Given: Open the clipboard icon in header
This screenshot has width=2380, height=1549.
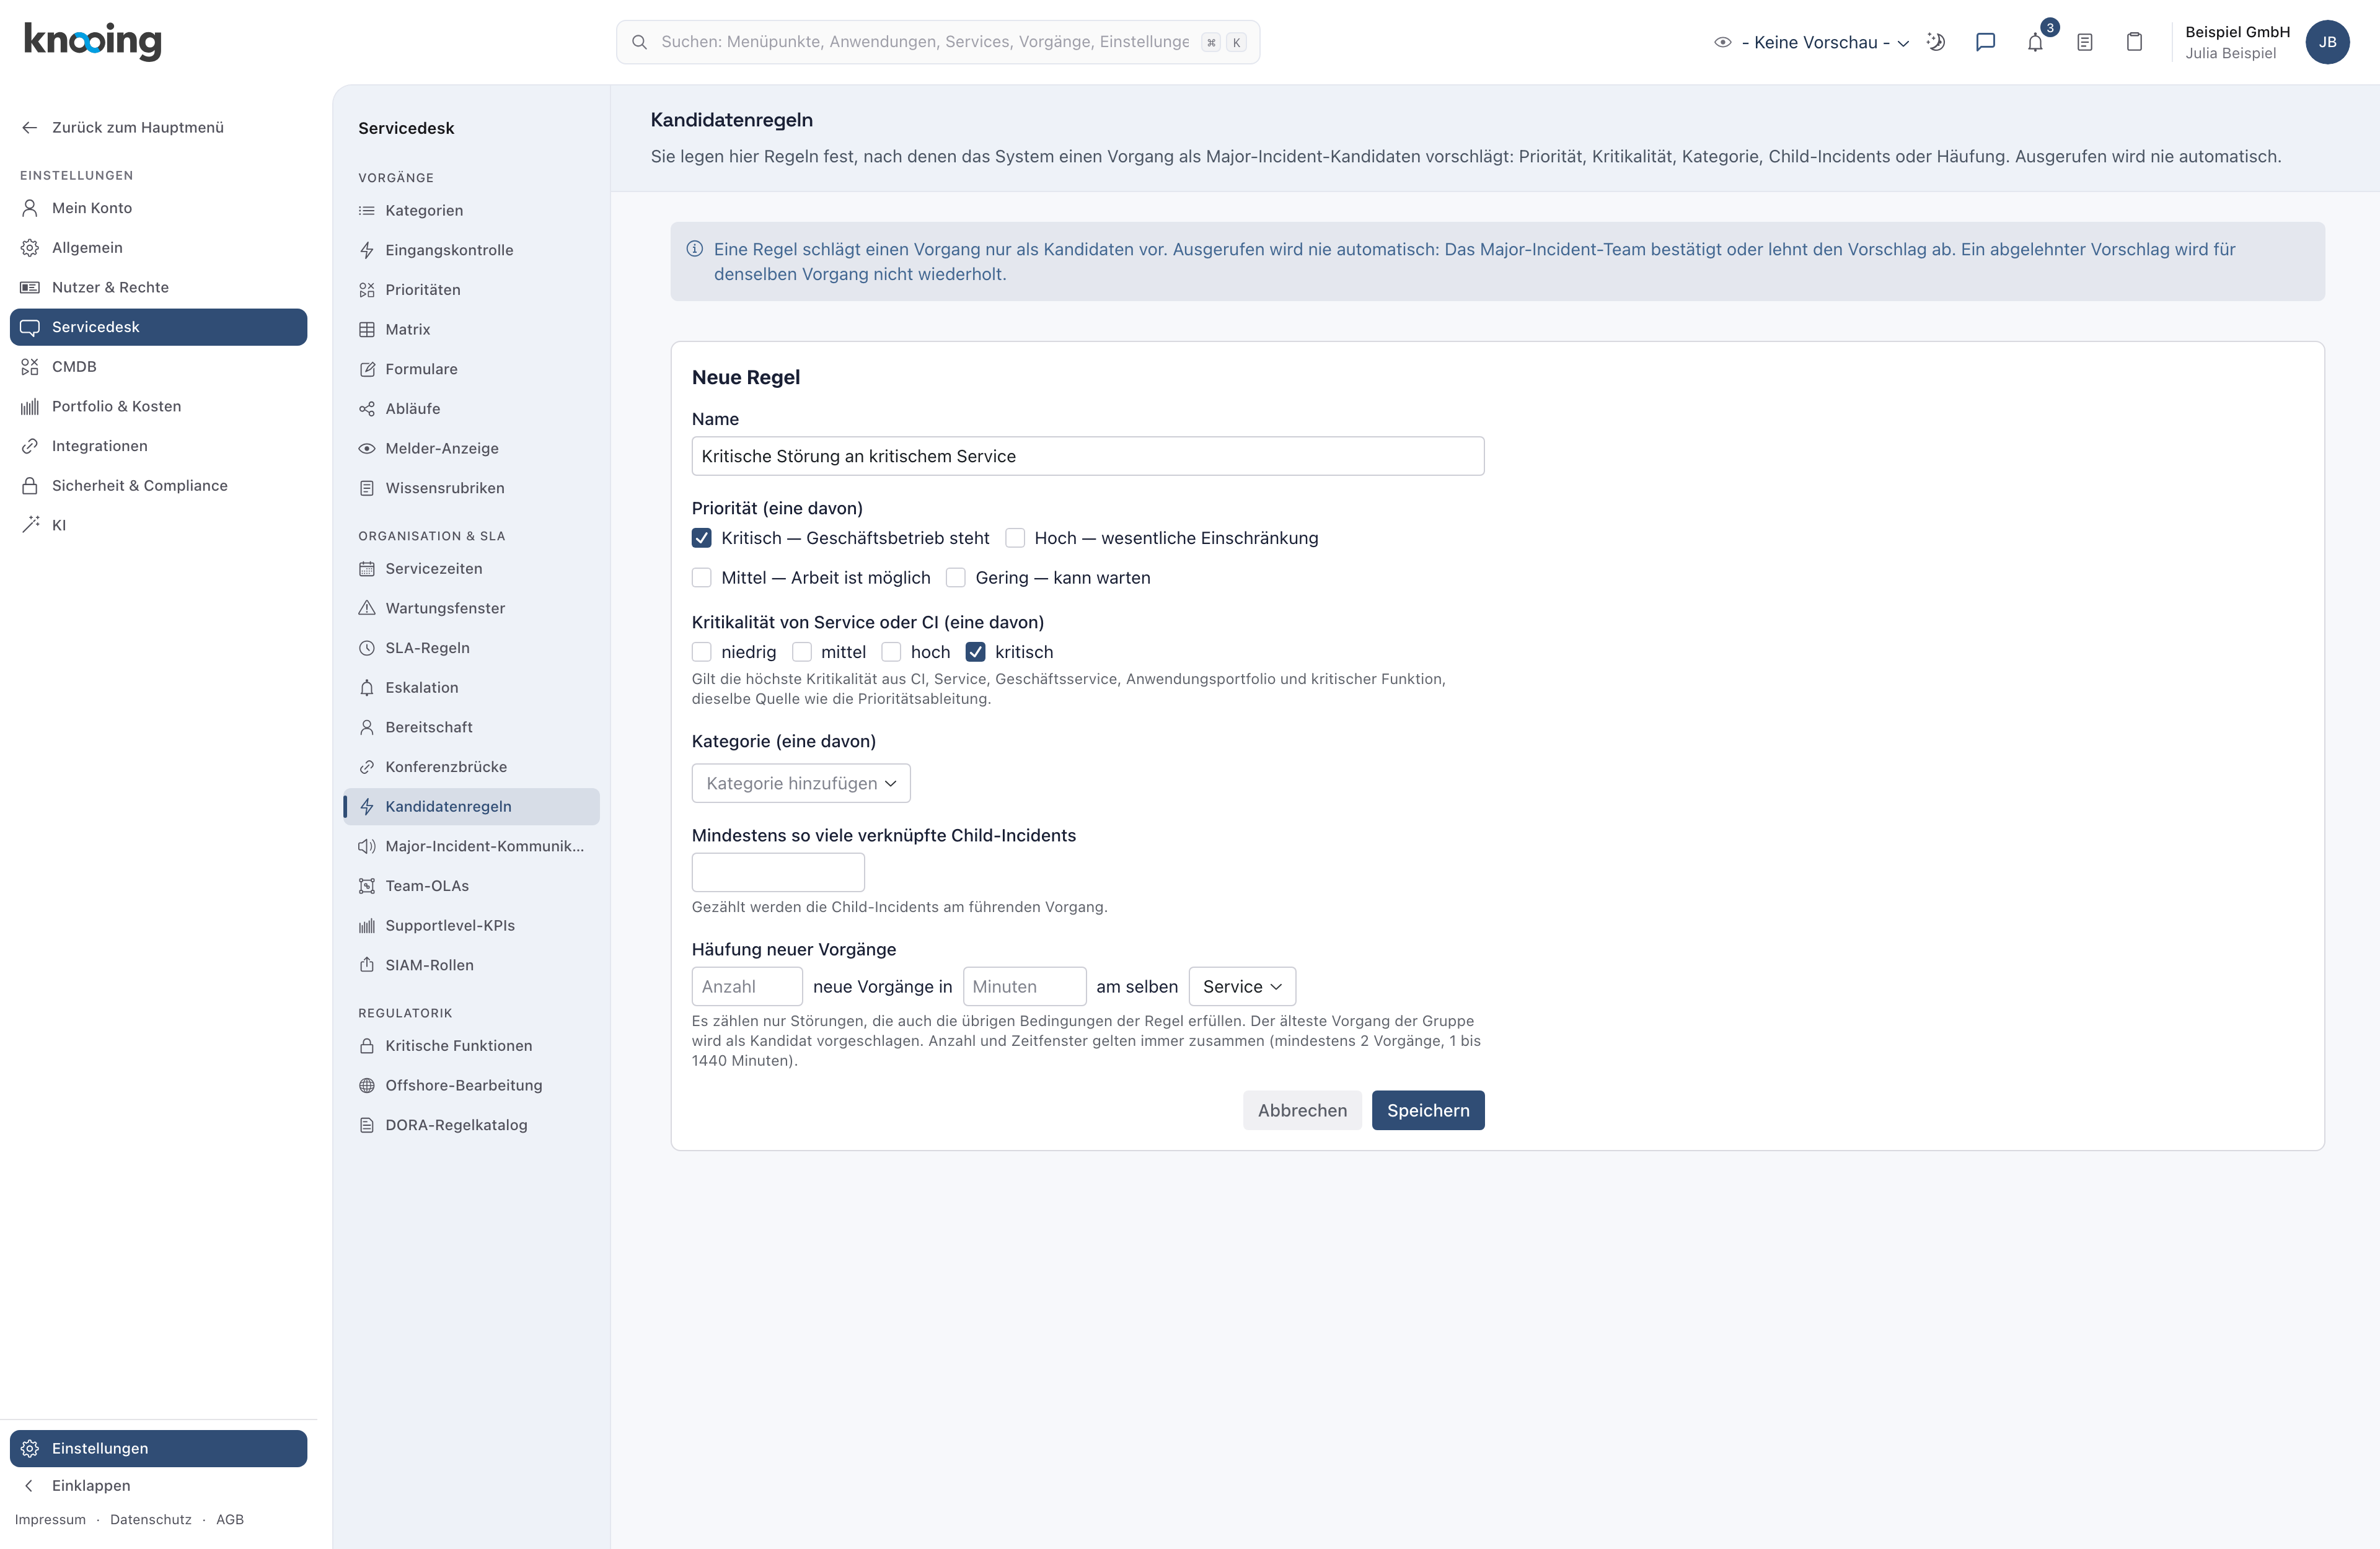Looking at the screenshot, I should 2134,42.
